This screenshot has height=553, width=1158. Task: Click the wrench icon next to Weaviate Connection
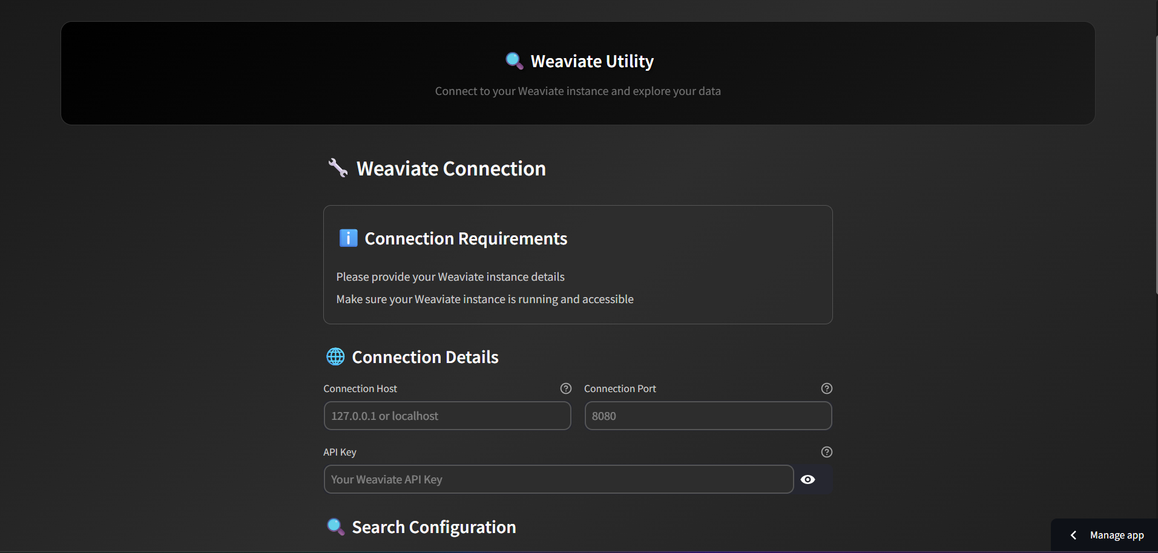[x=337, y=168]
